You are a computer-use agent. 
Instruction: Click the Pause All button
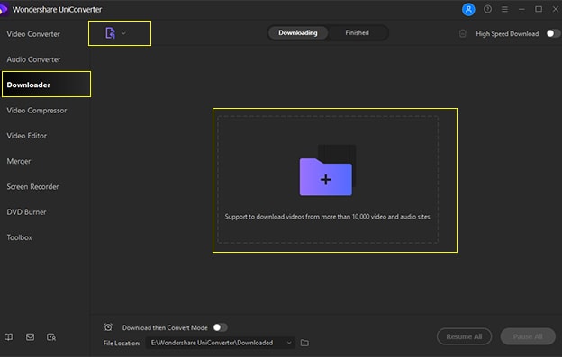tap(528, 336)
